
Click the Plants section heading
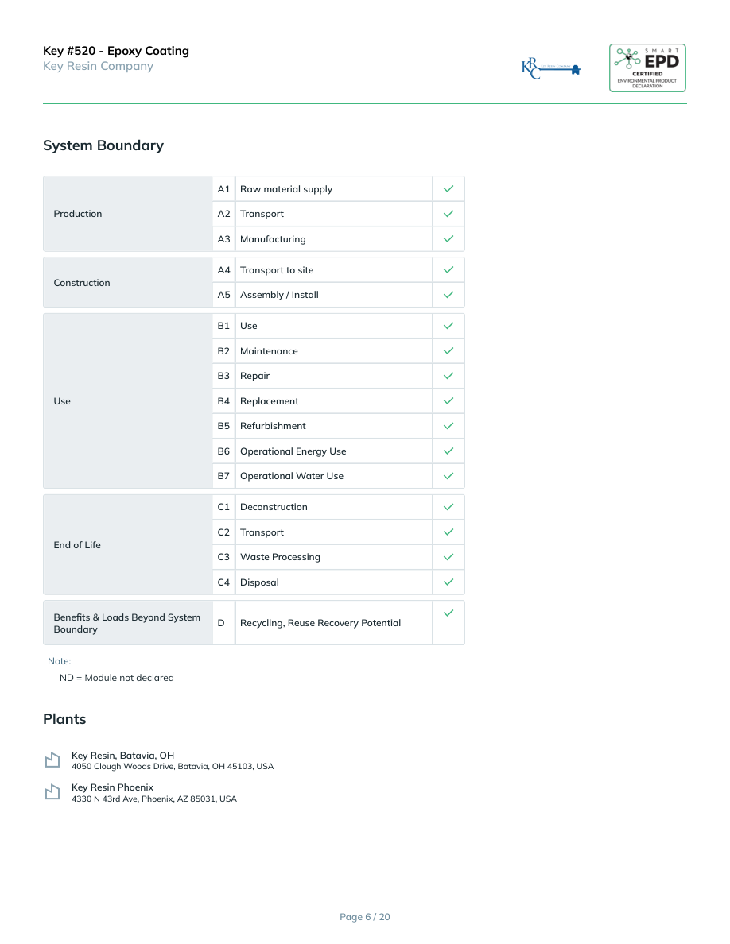pyautogui.click(x=64, y=719)
